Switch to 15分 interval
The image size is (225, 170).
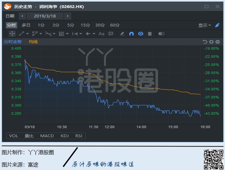(85, 25)
